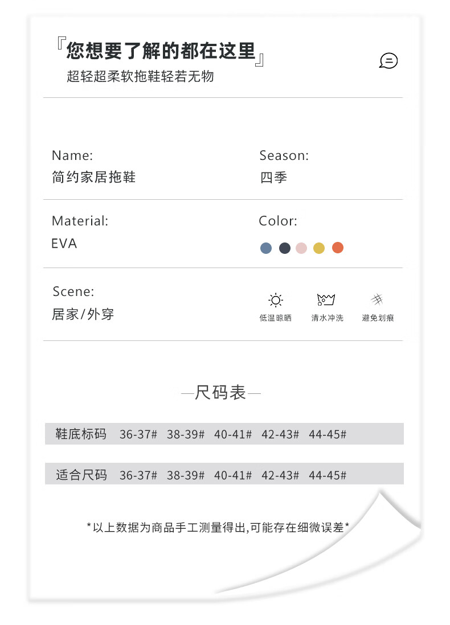Select the pink color dot
The width and height of the screenshot is (450, 625).
pyautogui.click(x=301, y=248)
